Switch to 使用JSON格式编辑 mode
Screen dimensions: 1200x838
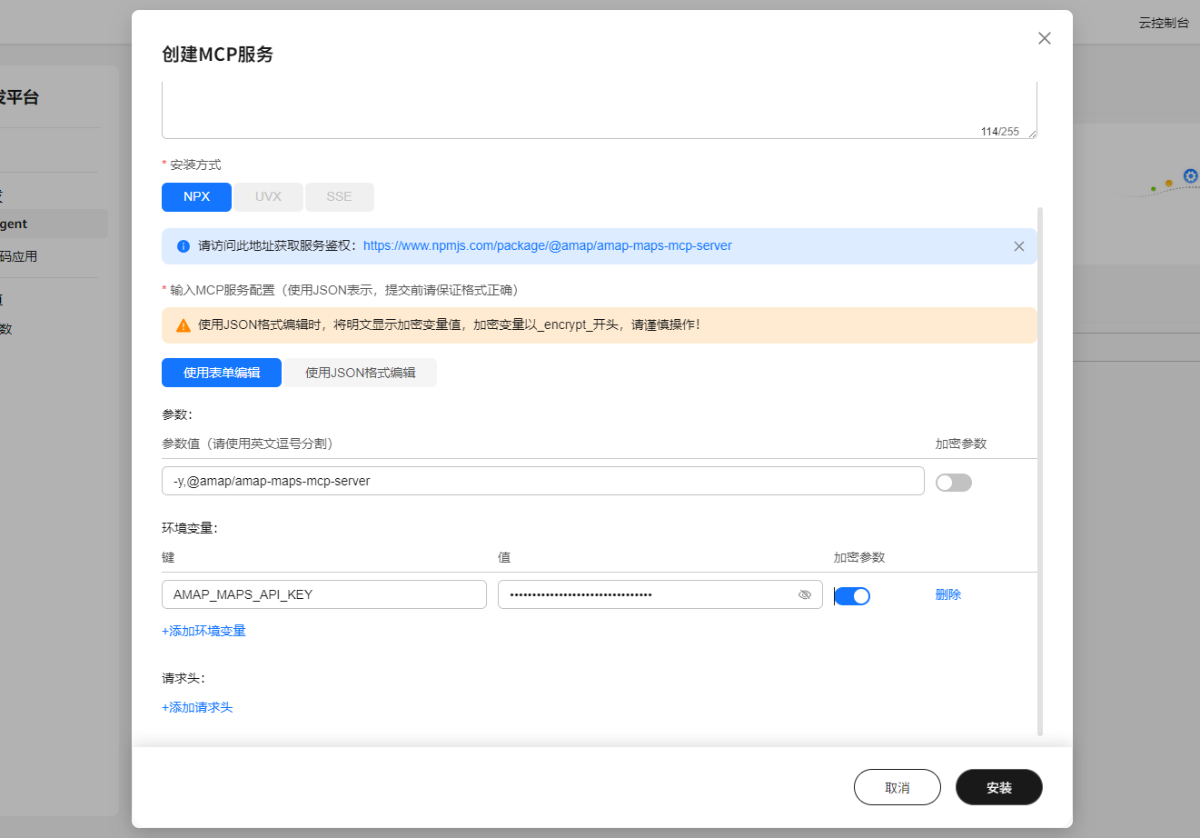361,372
